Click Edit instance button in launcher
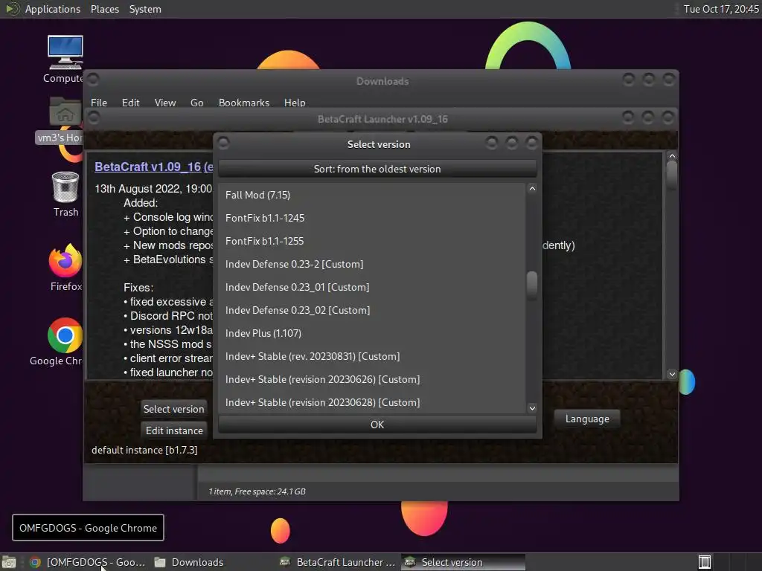Screen dimensions: 762x571 click(174, 430)
